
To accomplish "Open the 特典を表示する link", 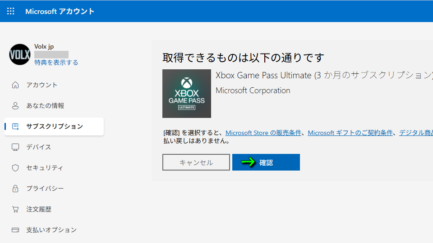I will tap(56, 63).
